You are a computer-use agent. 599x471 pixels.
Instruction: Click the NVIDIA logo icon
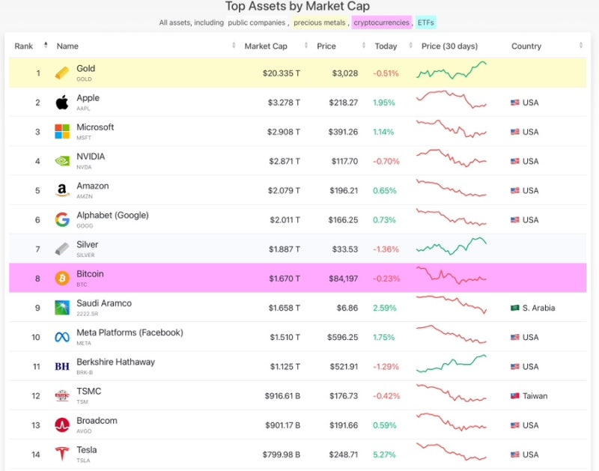coord(62,161)
